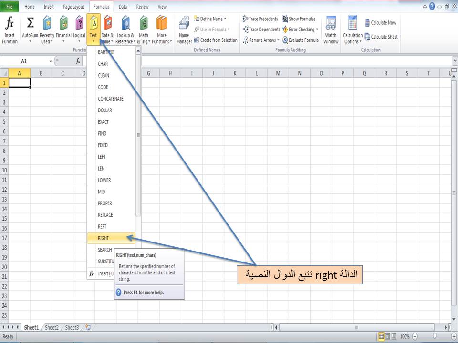Open the Lookup & Reference functions icon
The image size is (458, 343).
(x=125, y=23)
